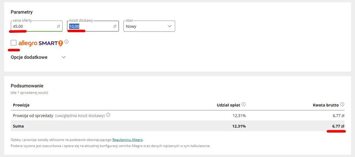
Task: Click the info icon next to Kwota brutto
Action: pos(342,105)
